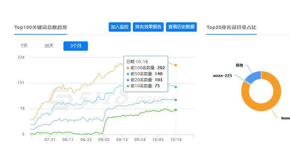The height and width of the screenshot is (162, 290).
Task: Select the 3个月 time range
Action: (x=75, y=46)
